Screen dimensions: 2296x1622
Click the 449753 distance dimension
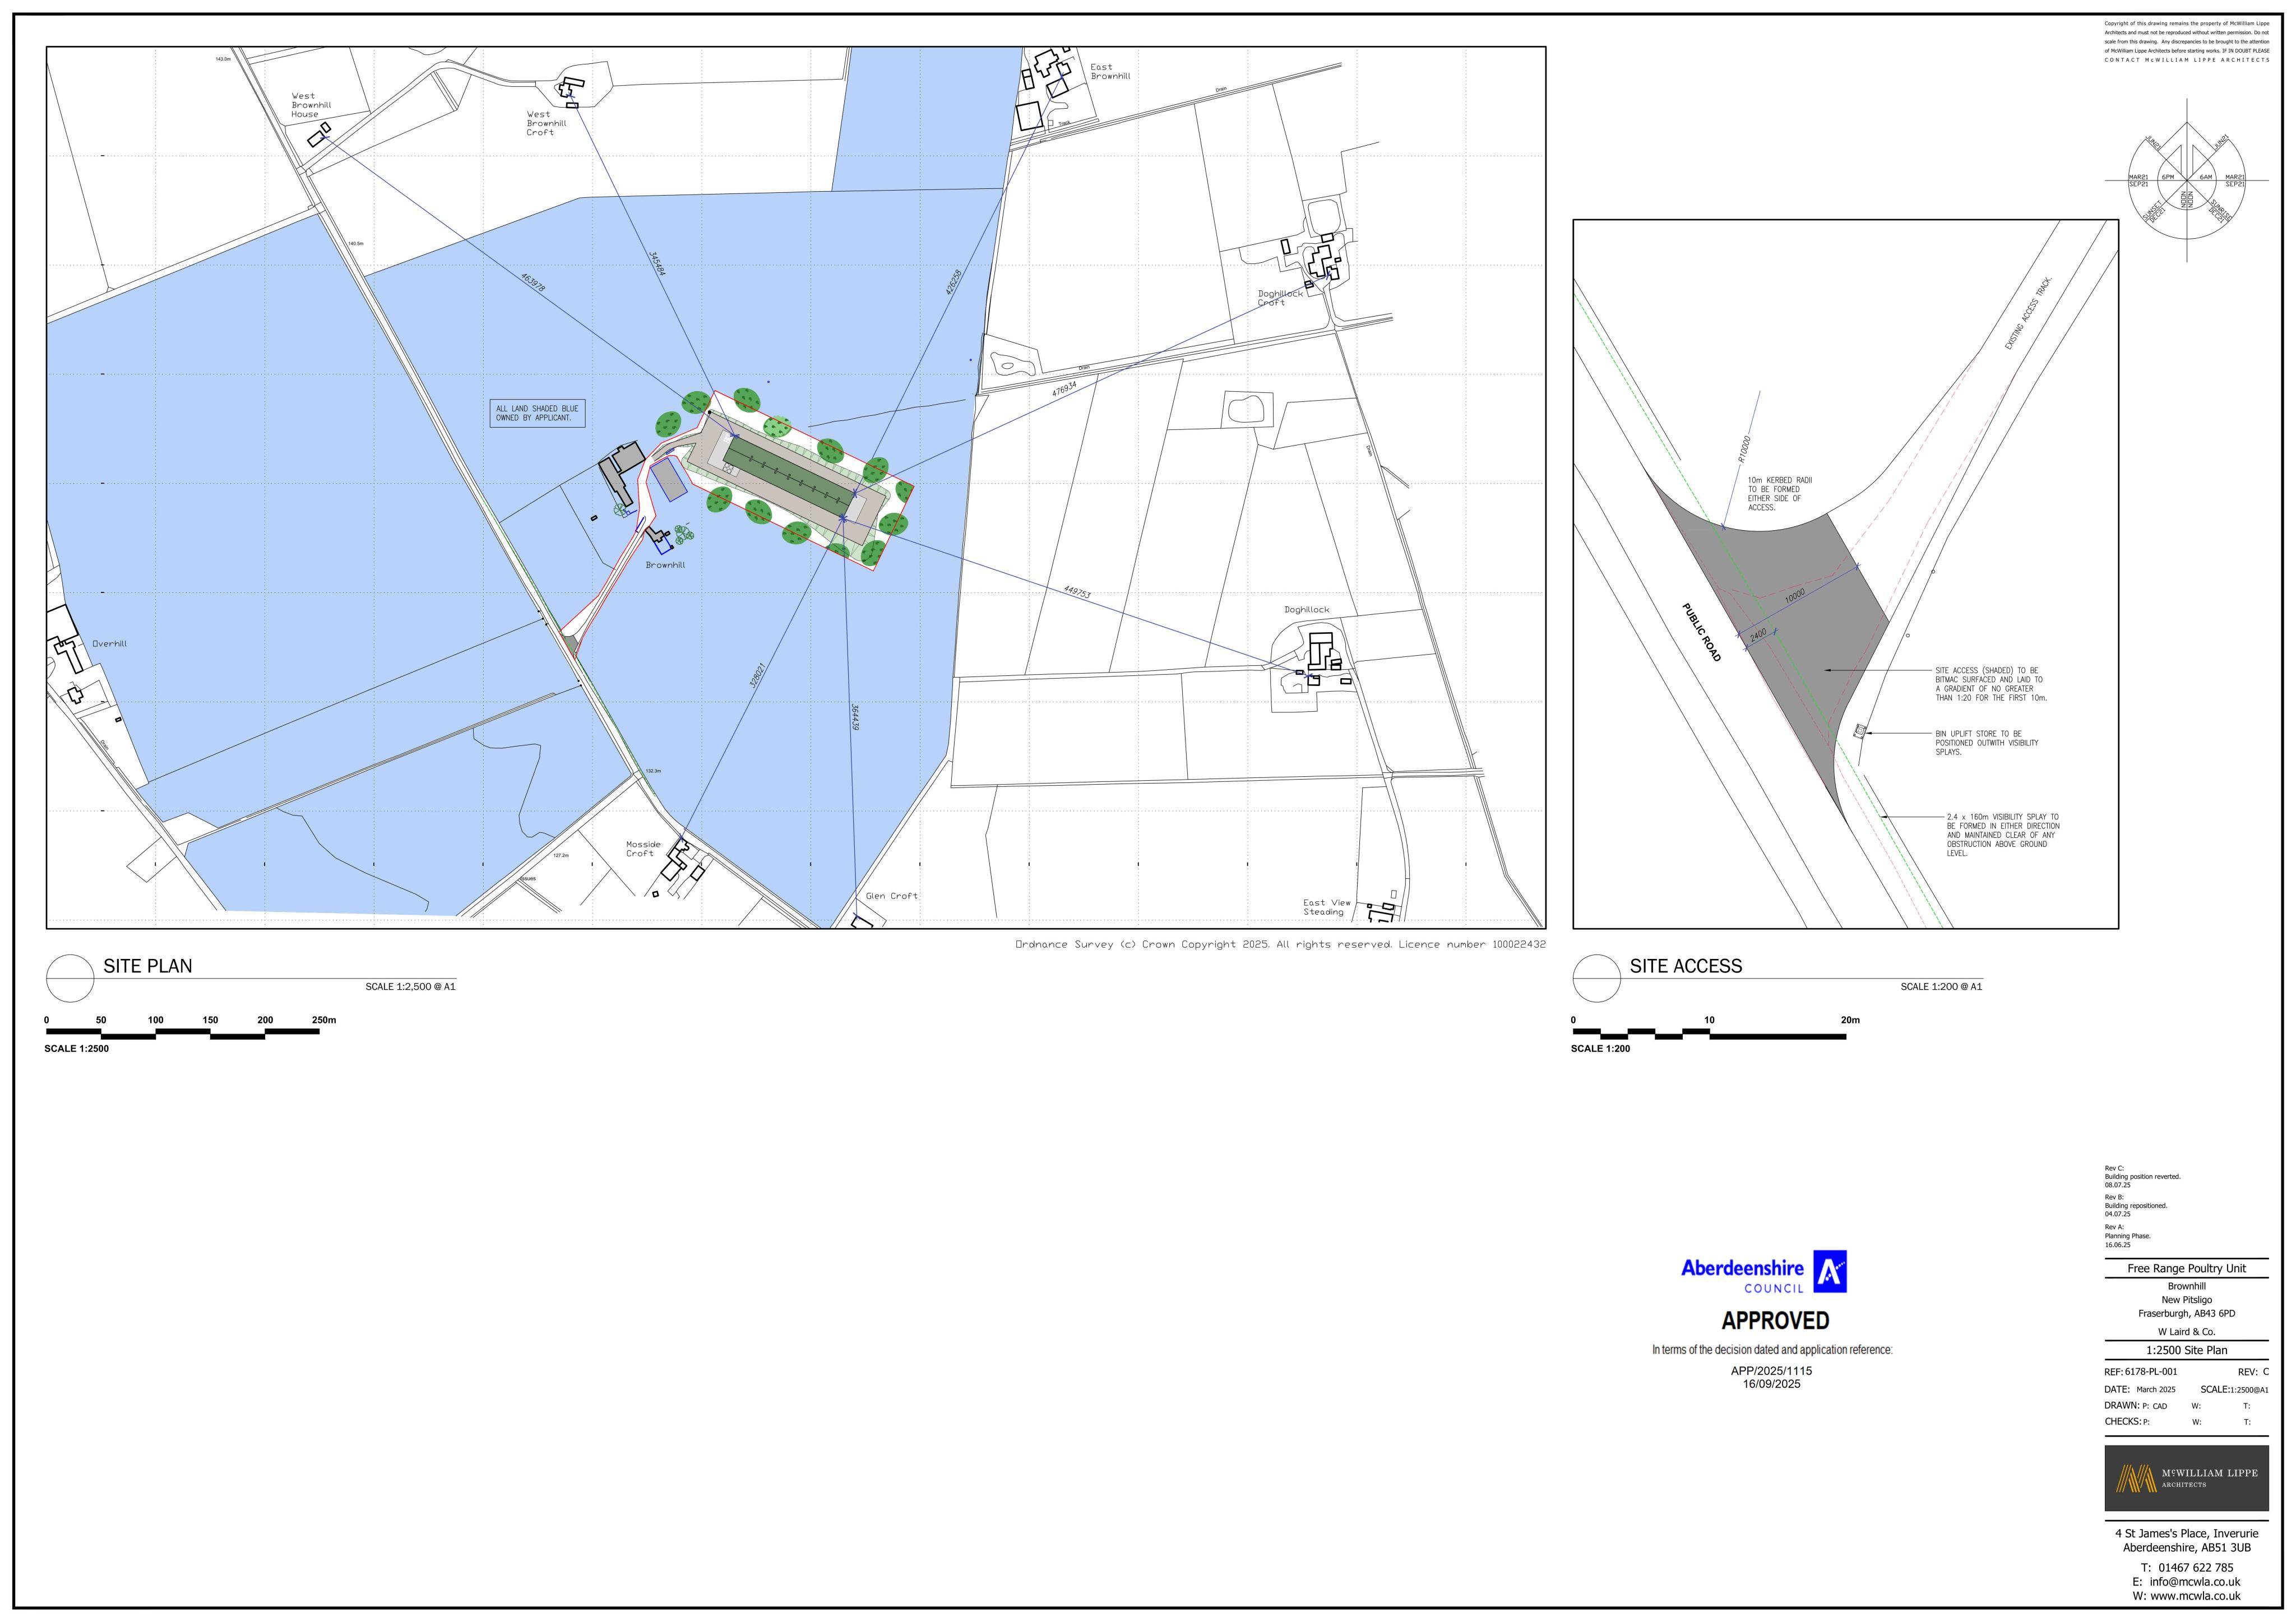(x=1077, y=592)
